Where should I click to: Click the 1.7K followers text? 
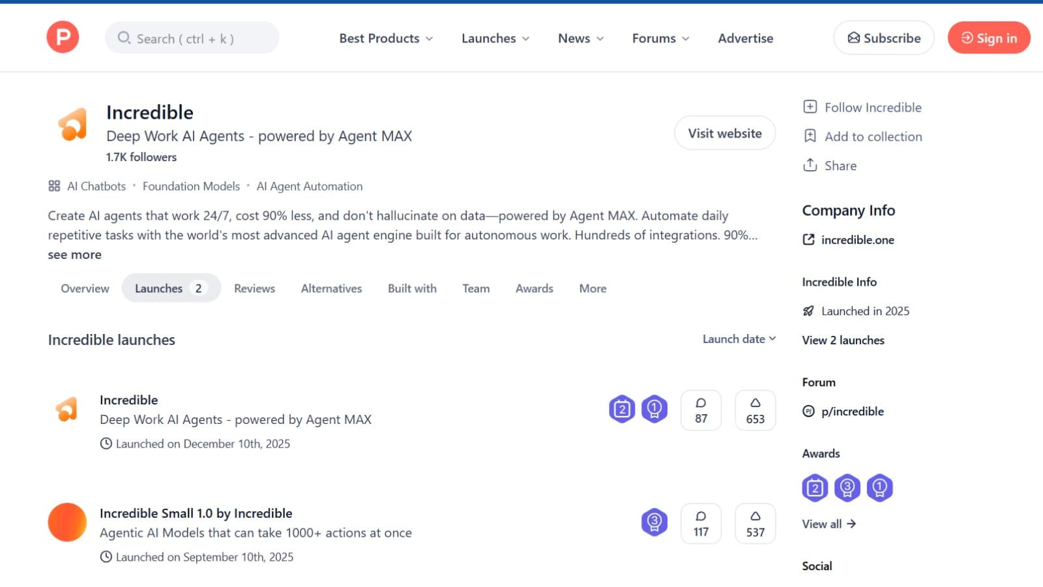coord(141,157)
